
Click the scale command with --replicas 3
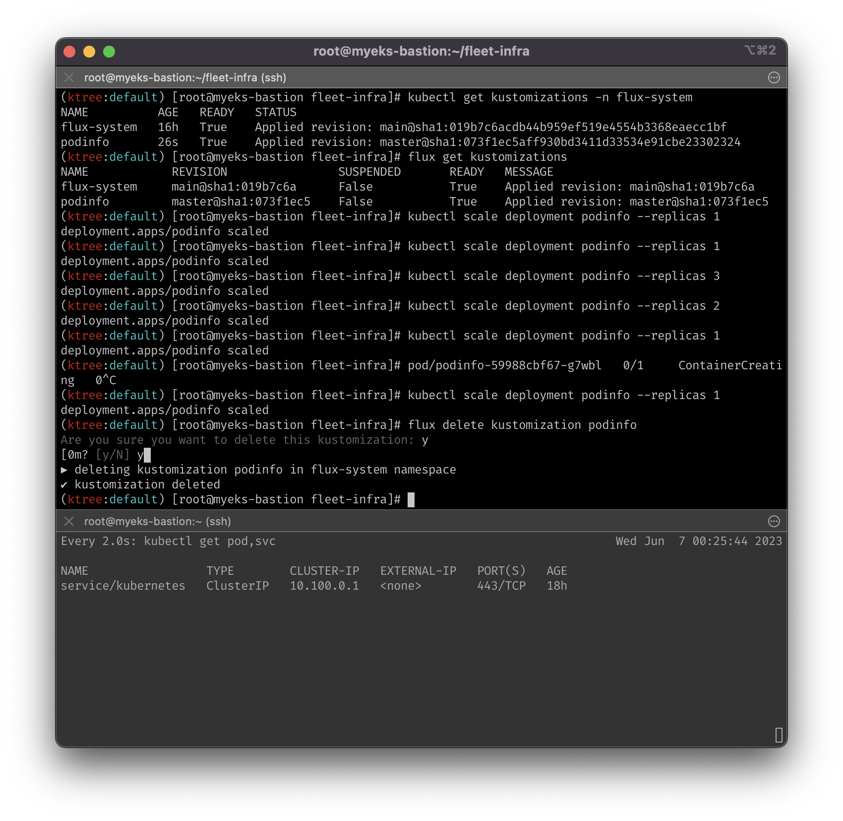coord(563,276)
